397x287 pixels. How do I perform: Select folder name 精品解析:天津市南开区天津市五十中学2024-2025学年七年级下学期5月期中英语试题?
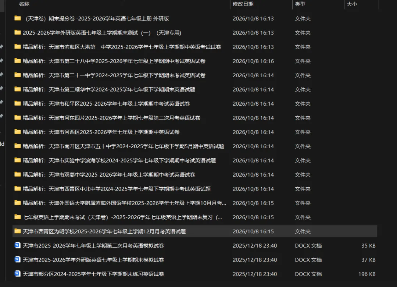pos(123,146)
